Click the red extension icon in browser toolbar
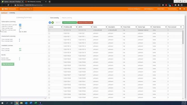The width and height of the screenshot is (187, 105). (x=166, y=5)
